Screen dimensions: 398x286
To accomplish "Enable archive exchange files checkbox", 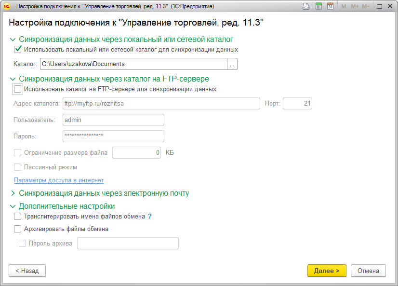I will (17, 229).
